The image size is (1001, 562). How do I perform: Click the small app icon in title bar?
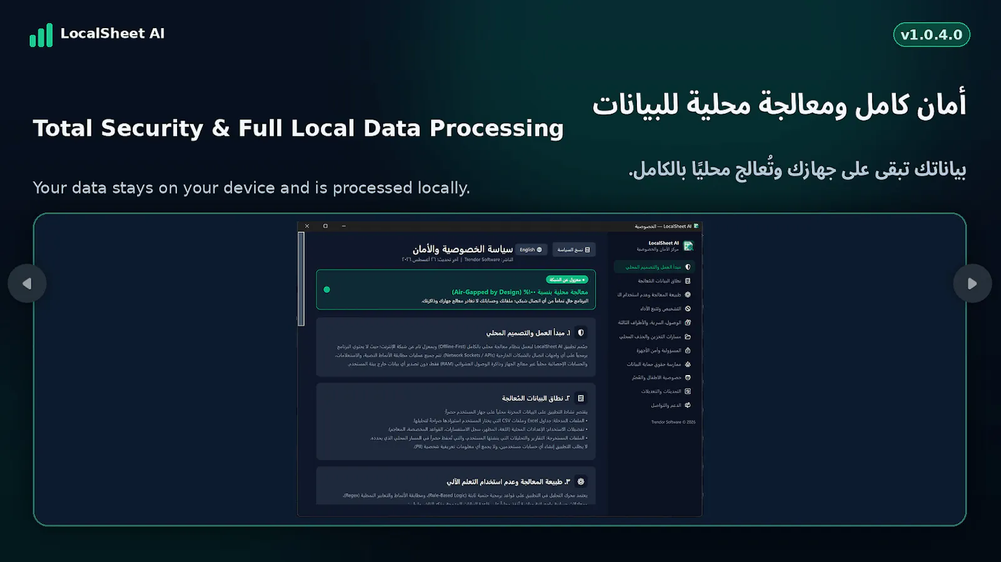coord(696,226)
